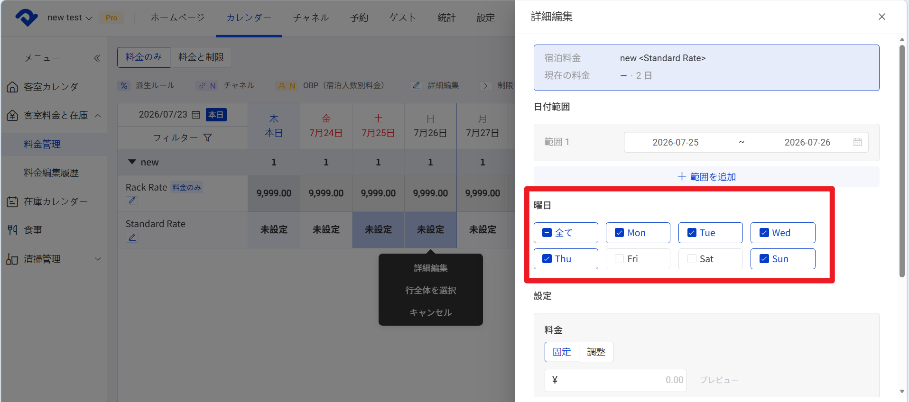Click the filter funnel icon
The image size is (909, 402).
tap(207, 137)
